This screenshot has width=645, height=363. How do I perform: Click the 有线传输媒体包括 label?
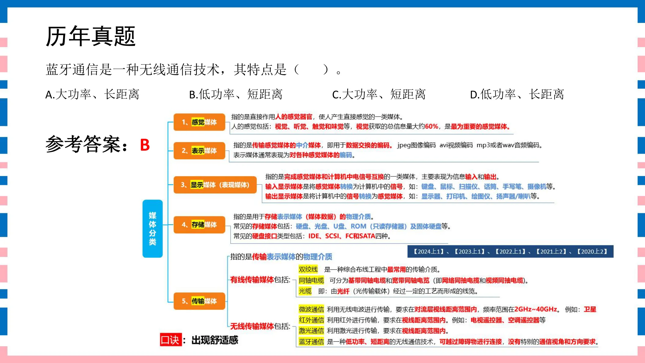(x=260, y=280)
